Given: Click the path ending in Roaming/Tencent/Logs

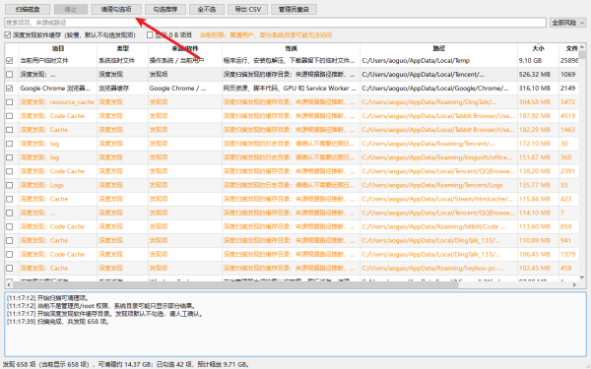Looking at the screenshot, I should tap(432, 185).
